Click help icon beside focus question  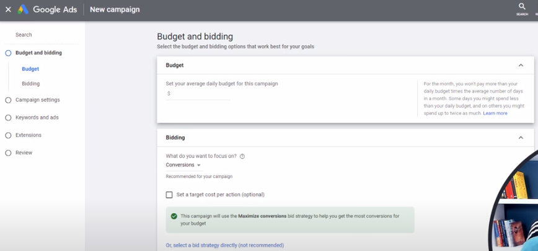pyautogui.click(x=242, y=156)
